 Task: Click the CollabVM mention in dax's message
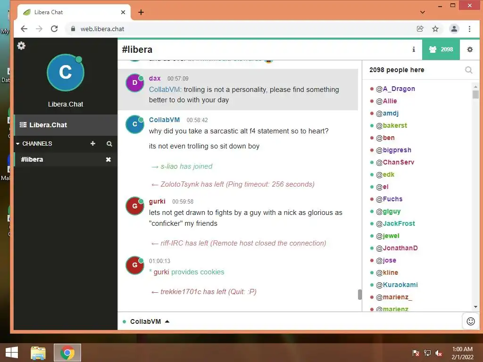(165, 90)
